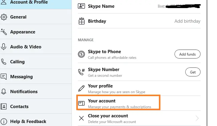Screen dimensions: 217x126
Task: Click the Notifications bell icon
Action: click(4, 91)
